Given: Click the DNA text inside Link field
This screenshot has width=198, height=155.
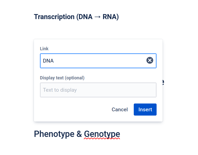Looking at the screenshot, I should (48, 61).
